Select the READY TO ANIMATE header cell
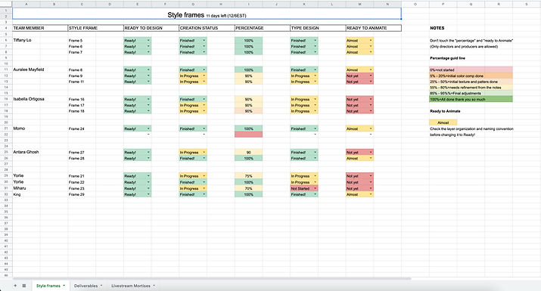This screenshot has height=291, width=541. [x=373, y=28]
